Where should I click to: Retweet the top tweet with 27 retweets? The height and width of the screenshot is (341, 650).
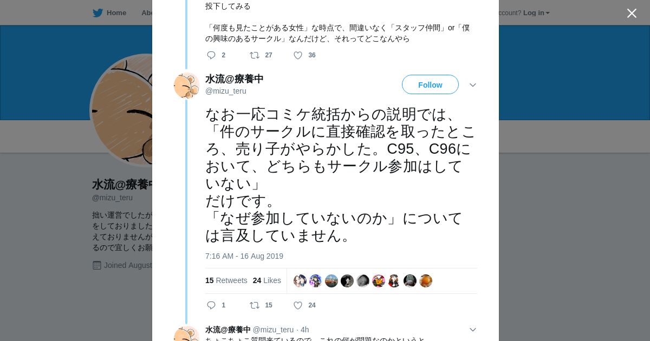point(255,55)
